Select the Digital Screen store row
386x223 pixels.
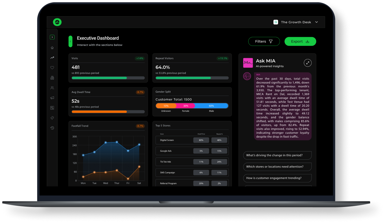coord(192,140)
